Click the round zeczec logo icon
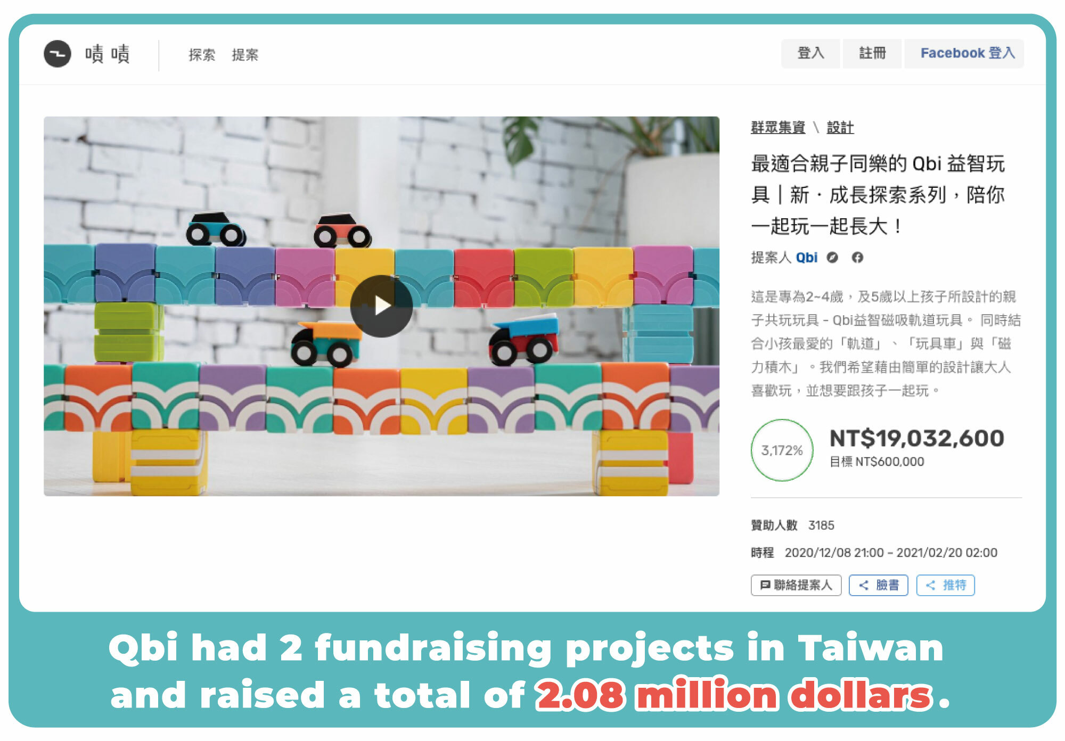 pos(57,54)
